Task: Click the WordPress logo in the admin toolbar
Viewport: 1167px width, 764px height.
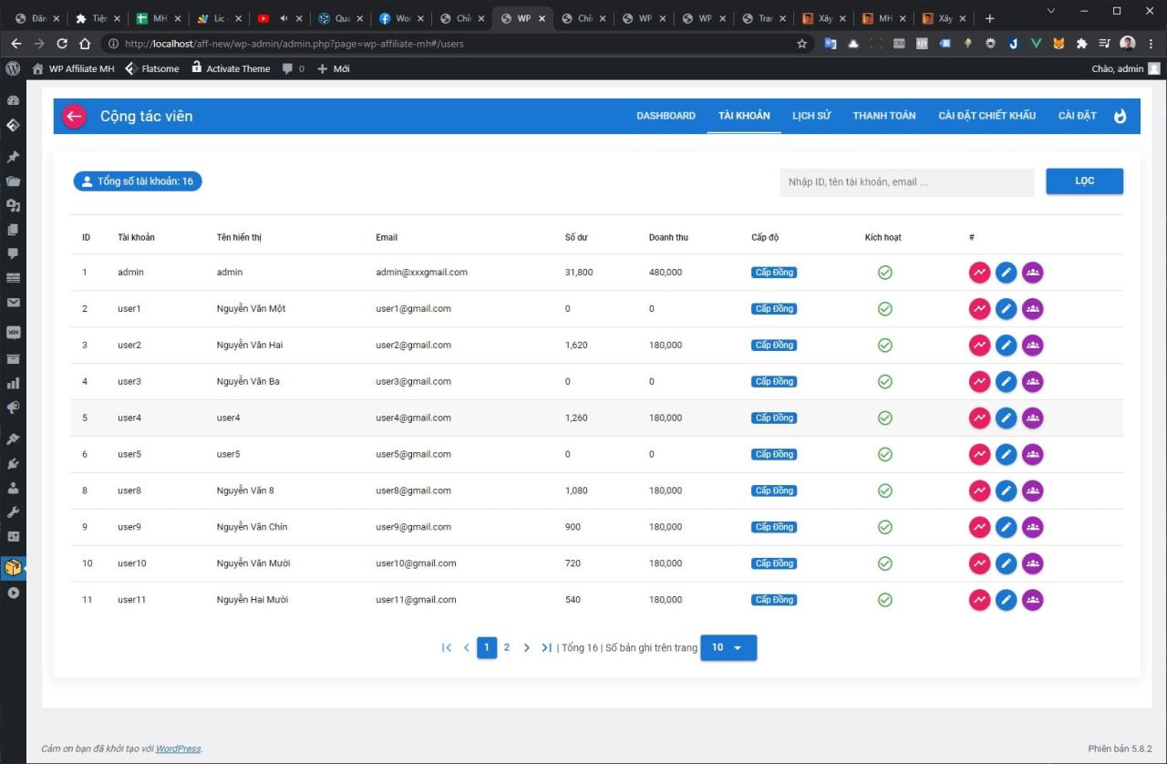Action: (x=13, y=67)
